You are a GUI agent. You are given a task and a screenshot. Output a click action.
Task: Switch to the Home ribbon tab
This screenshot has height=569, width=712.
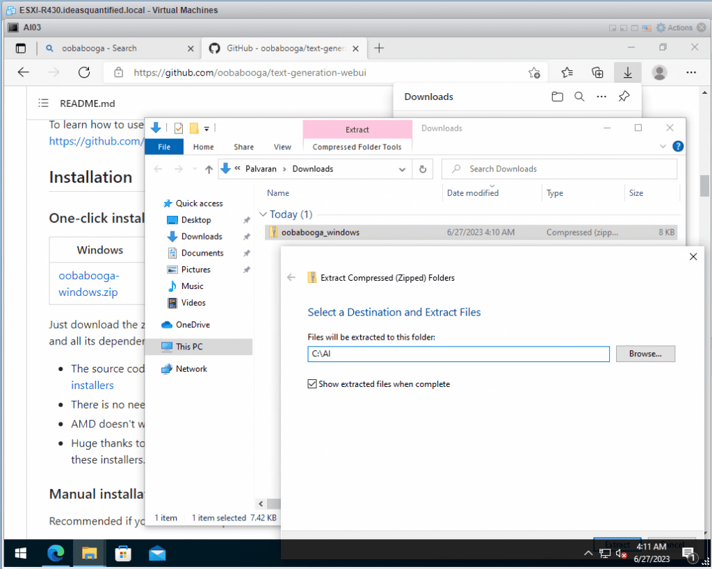click(204, 147)
